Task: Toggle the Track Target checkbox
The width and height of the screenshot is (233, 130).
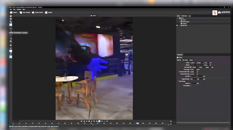Action: [191, 67]
